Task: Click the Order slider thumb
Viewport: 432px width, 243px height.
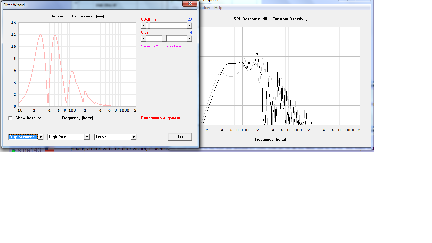Action: (x=164, y=39)
